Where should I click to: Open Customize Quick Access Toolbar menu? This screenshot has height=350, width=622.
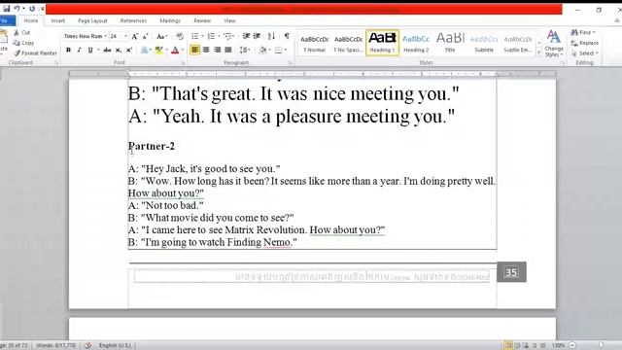[42, 9]
